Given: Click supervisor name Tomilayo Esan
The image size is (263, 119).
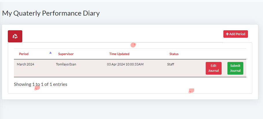Looking at the screenshot, I should click(x=66, y=64).
